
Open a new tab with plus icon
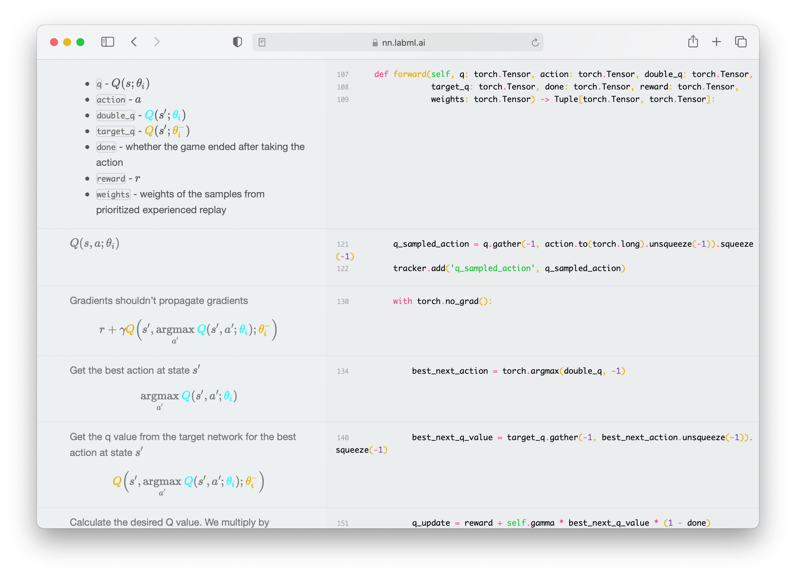click(x=716, y=42)
